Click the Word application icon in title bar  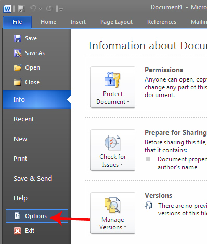[7, 9]
